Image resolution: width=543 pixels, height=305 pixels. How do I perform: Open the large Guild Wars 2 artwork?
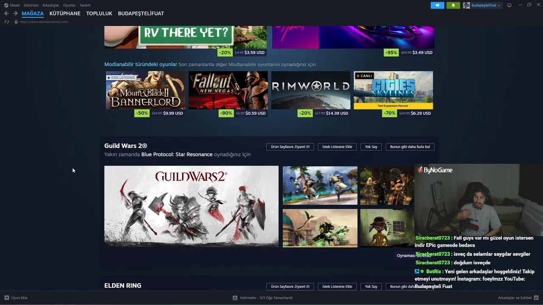point(191,206)
